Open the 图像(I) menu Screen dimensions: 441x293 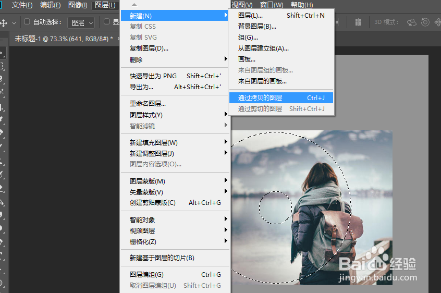tap(78, 5)
